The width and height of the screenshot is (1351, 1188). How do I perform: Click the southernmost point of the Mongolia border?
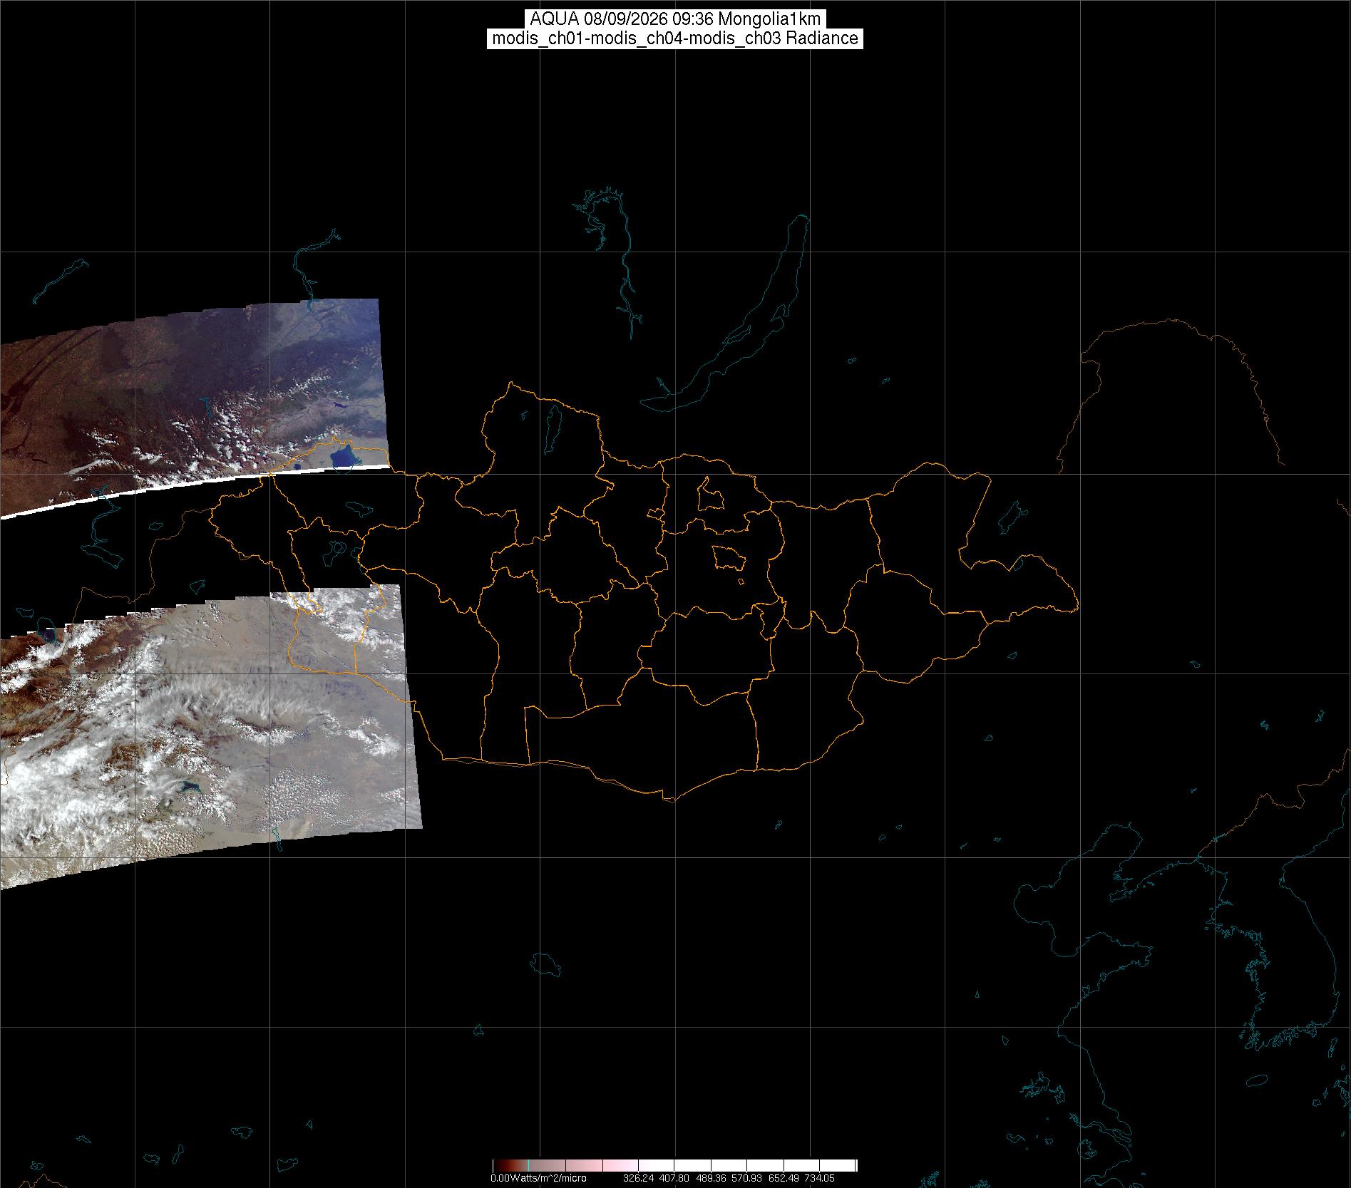[670, 800]
